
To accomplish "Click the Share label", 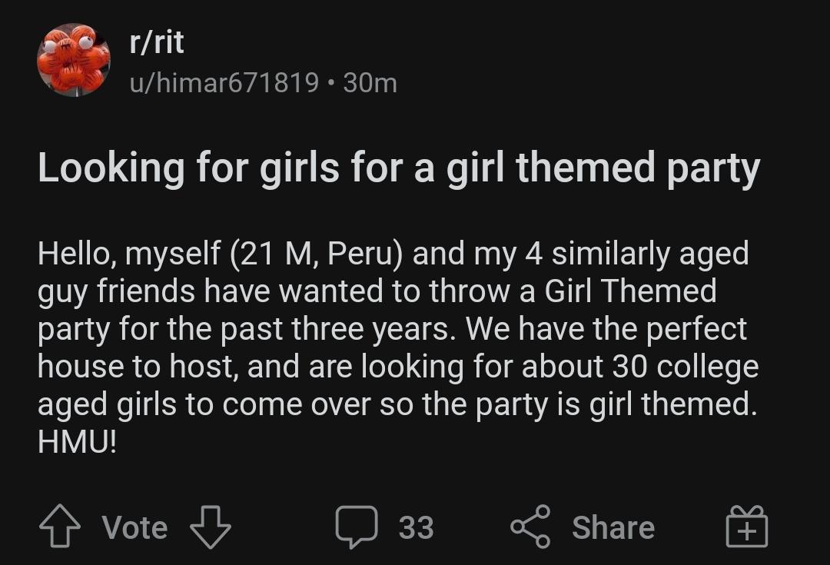I will pyautogui.click(x=613, y=527).
